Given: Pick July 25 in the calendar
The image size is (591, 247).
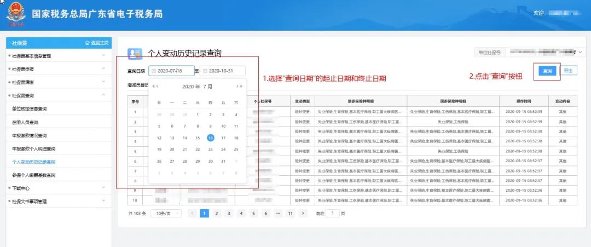Looking at the screenshot, I should (x=236, y=150).
